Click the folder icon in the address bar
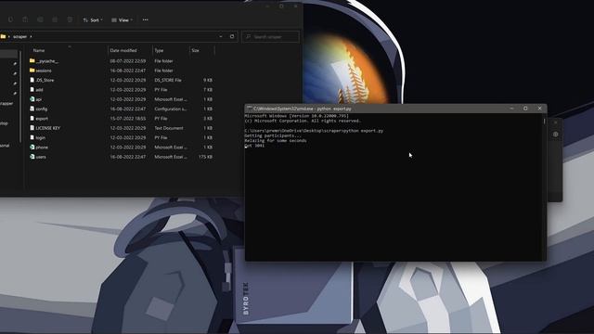Viewport: 594px width, 334px height. (3, 36)
